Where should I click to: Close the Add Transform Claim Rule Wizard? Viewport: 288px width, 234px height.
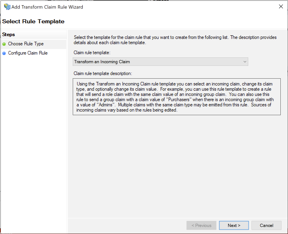(280, 6)
